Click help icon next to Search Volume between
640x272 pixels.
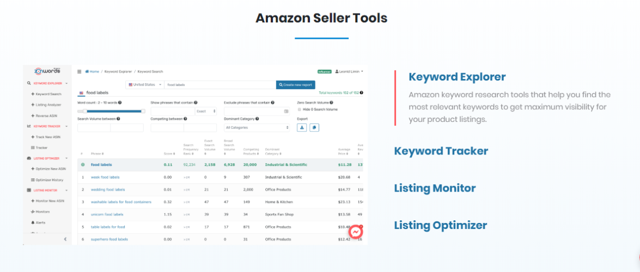[x=118, y=119]
